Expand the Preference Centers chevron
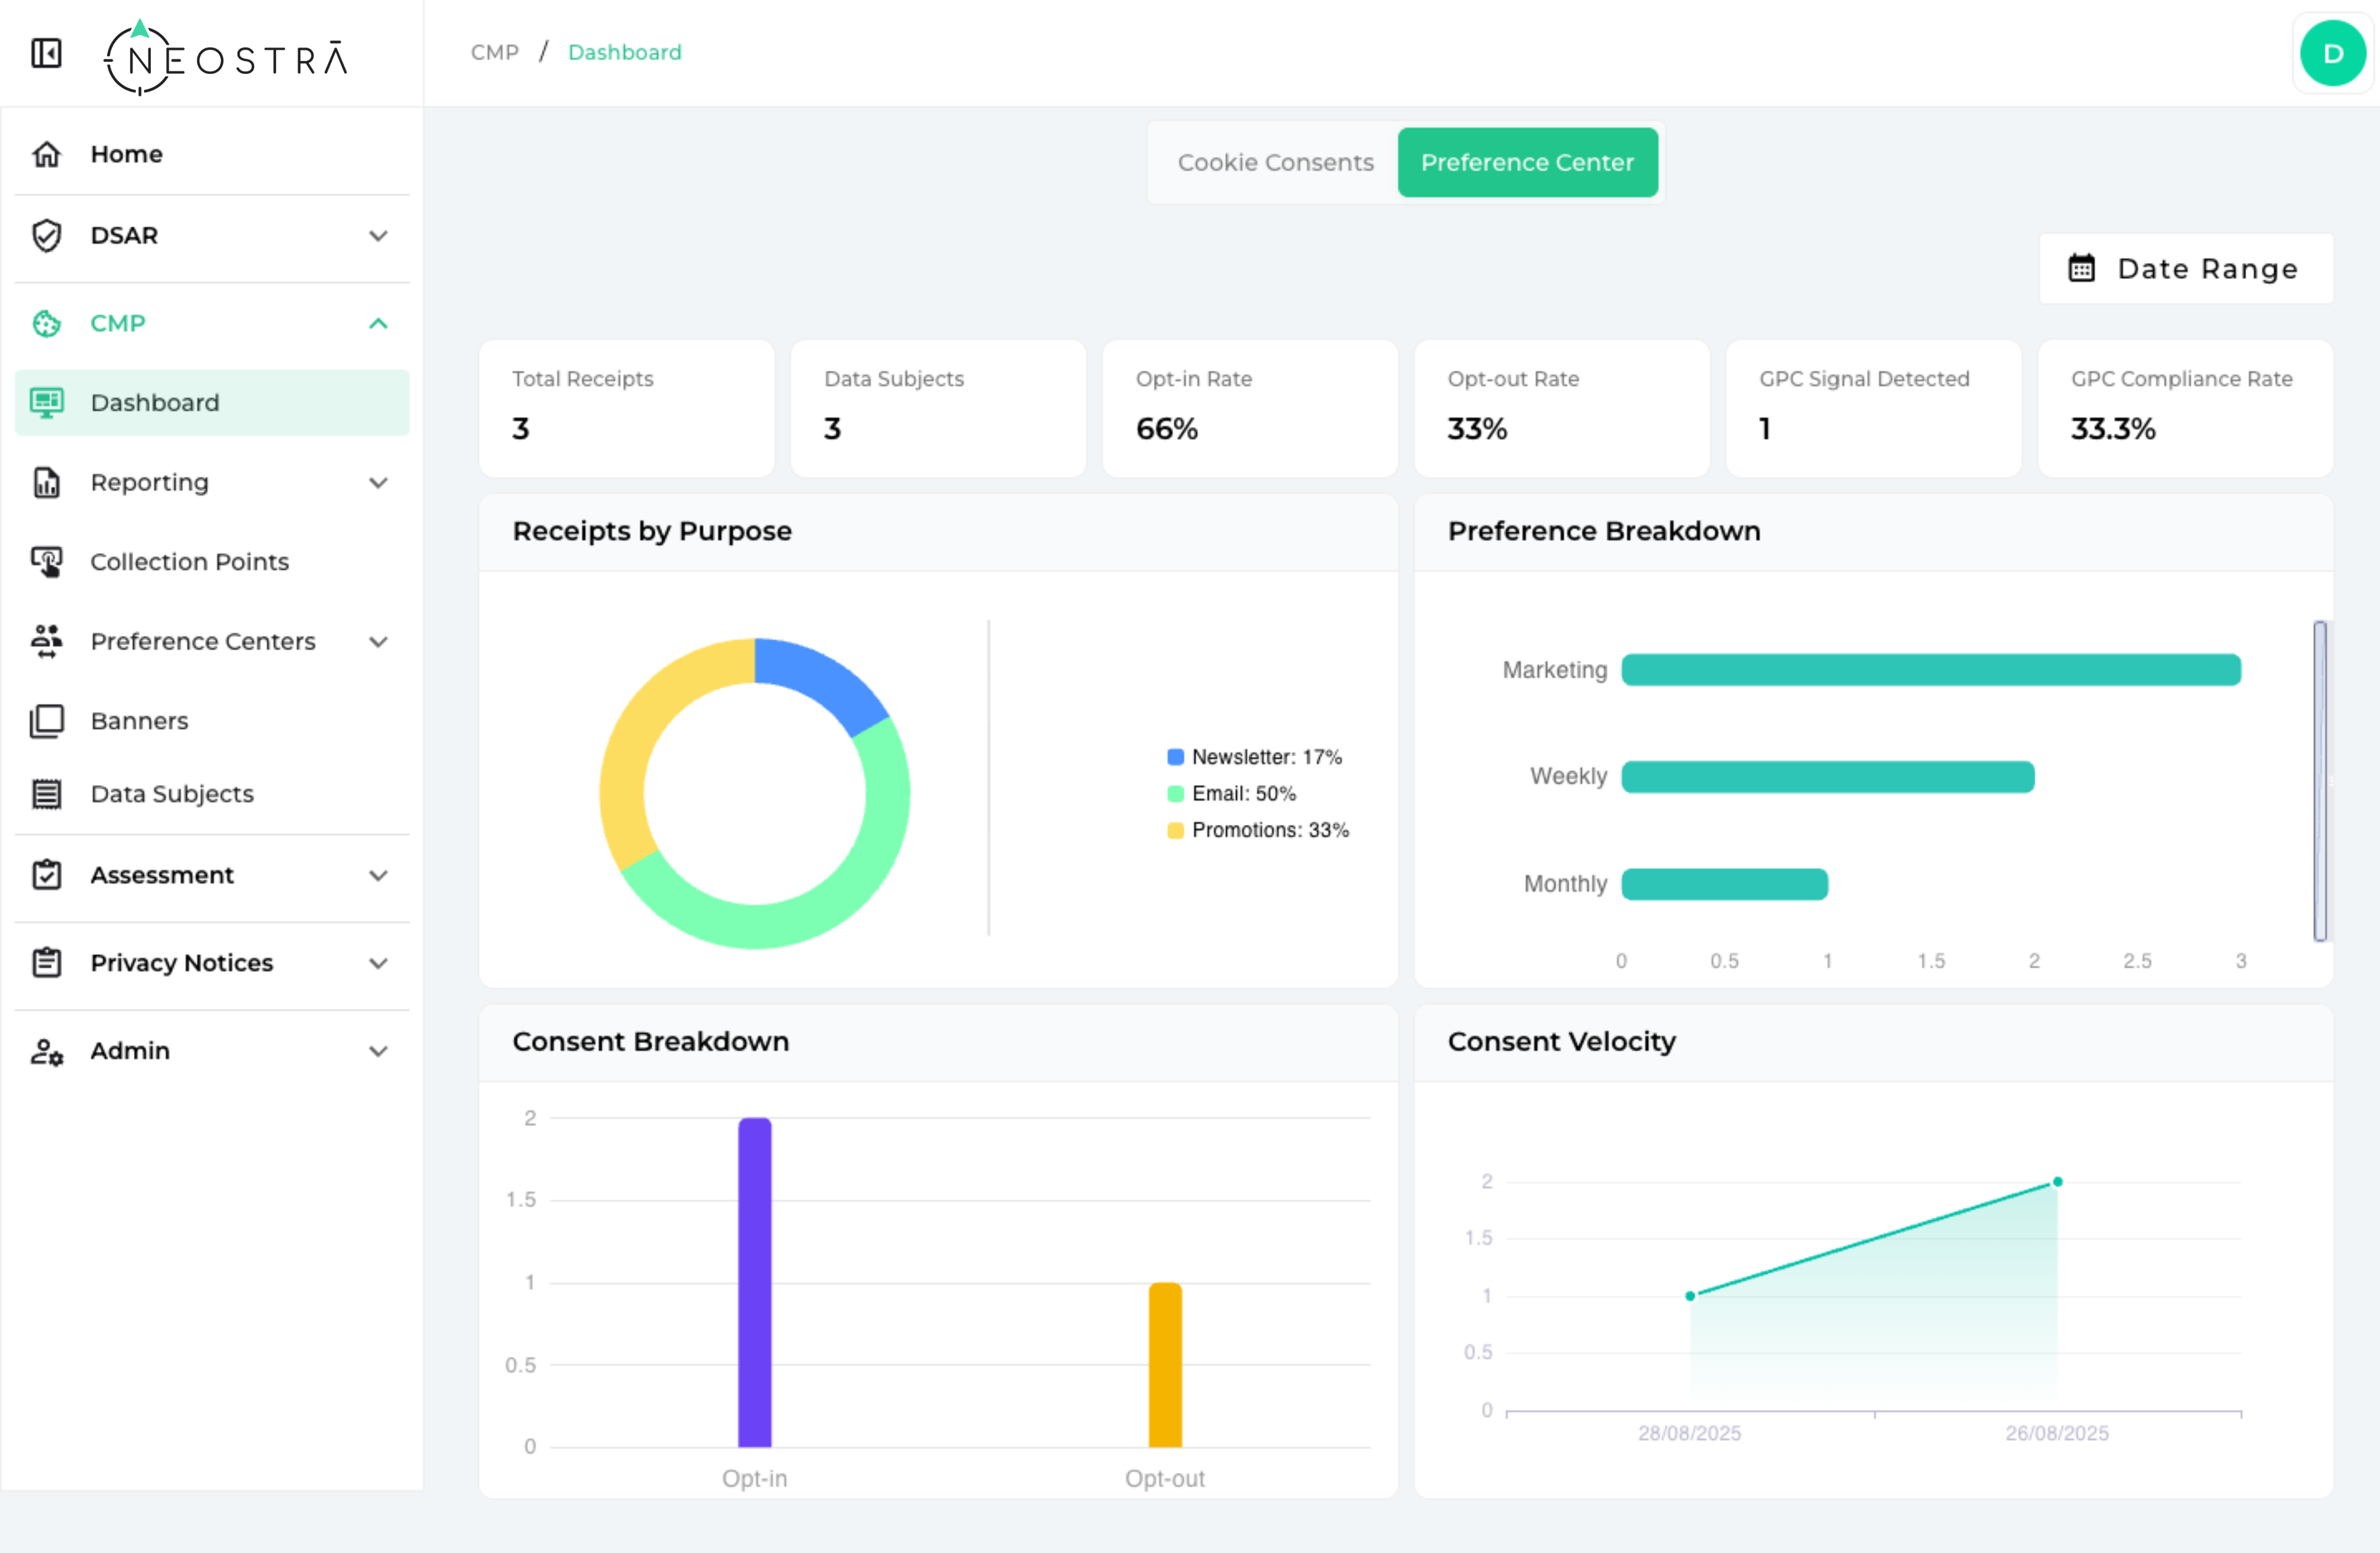The image size is (2380, 1553). point(378,642)
